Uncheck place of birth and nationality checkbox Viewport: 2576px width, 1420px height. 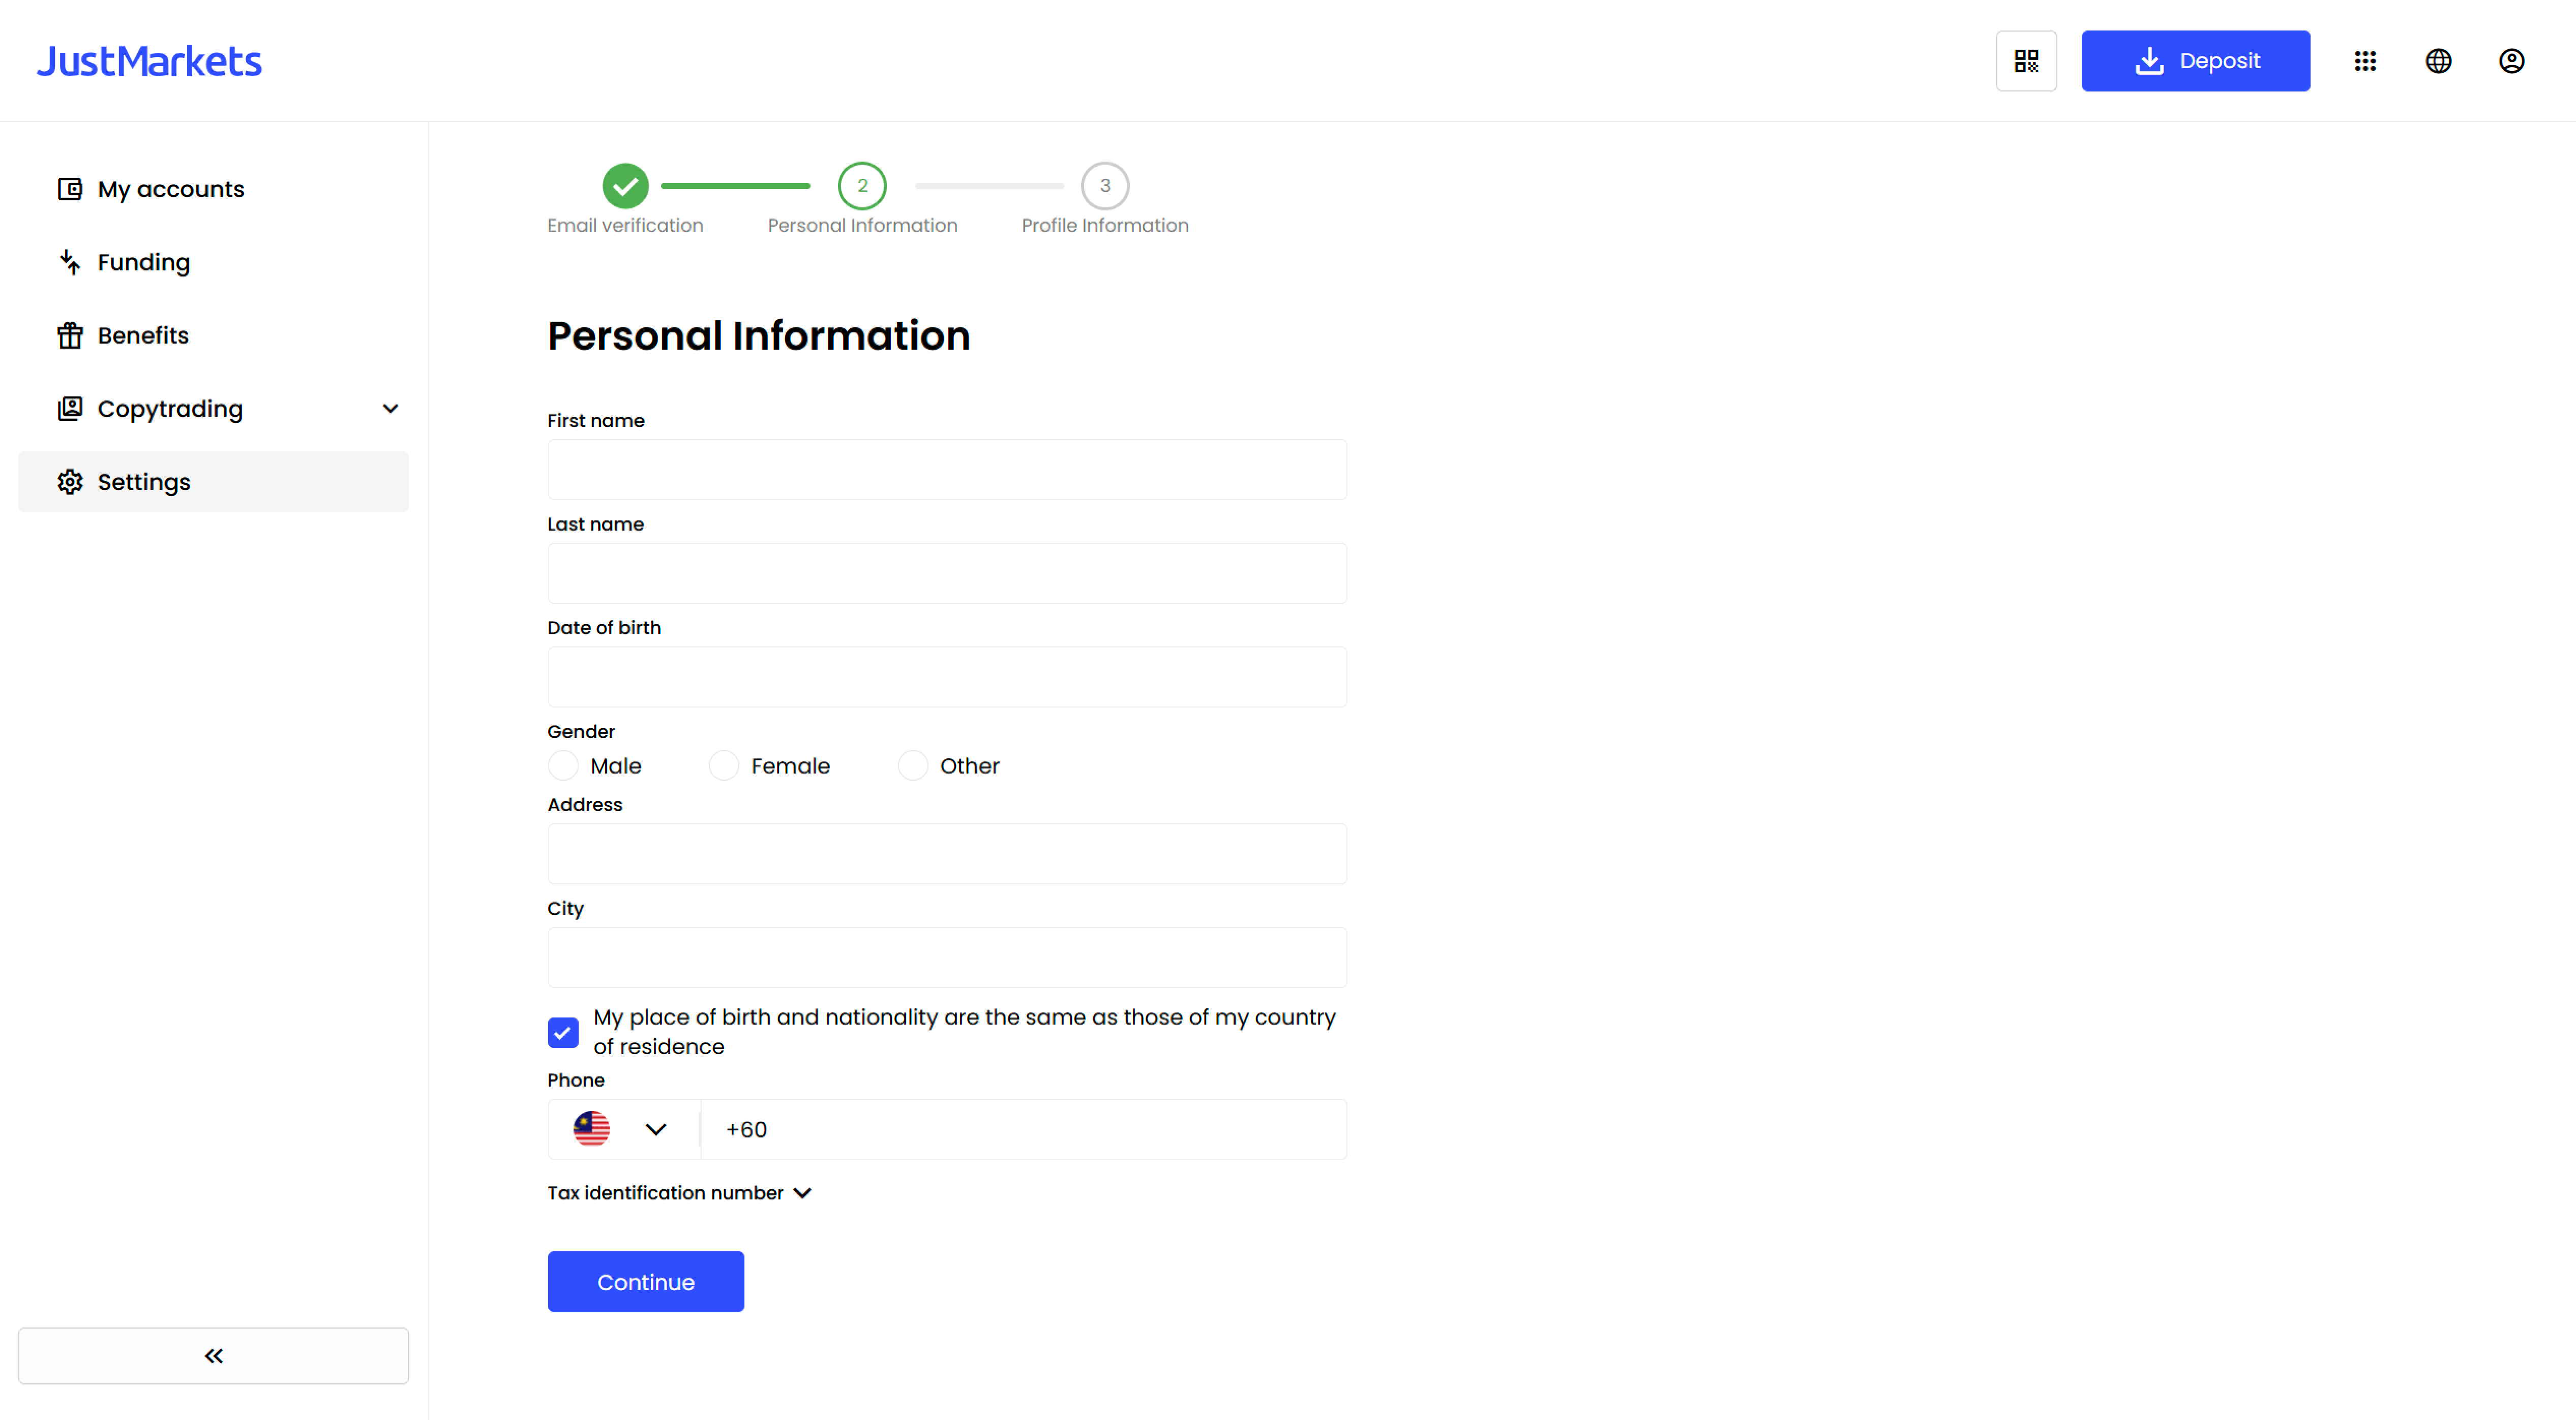point(563,1032)
